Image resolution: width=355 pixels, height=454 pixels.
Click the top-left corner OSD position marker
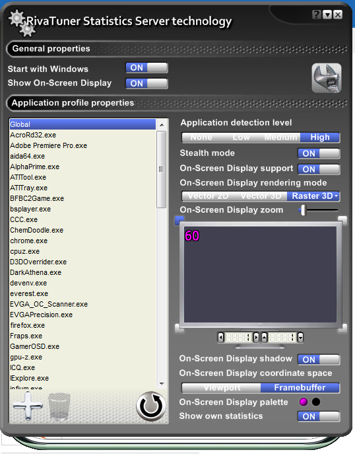coord(179,220)
